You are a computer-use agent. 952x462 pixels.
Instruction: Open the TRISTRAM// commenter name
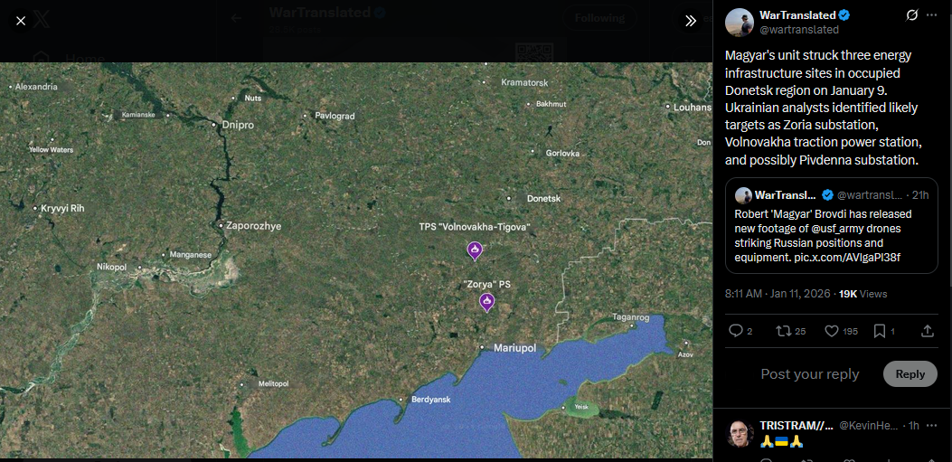coord(796,426)
